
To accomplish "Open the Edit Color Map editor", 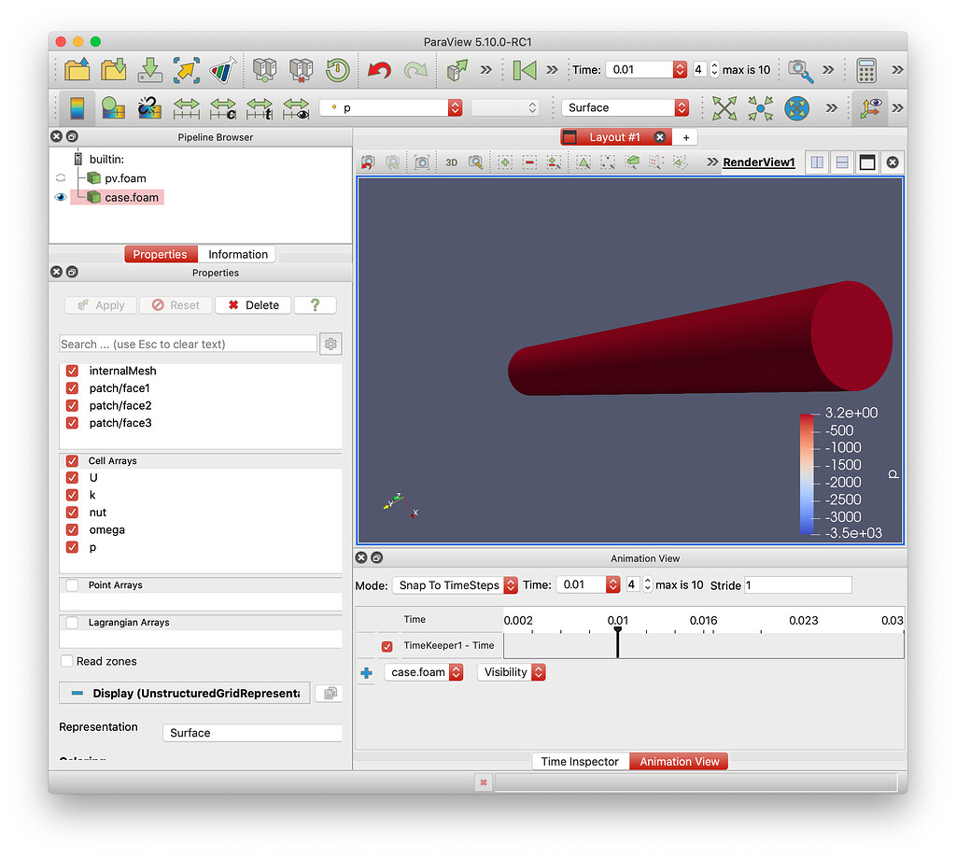I will click(77, 107).
